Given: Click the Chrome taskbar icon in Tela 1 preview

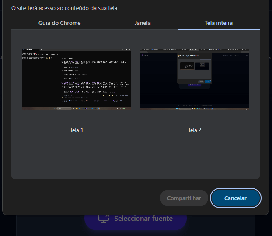Looking at the screenshot, I should [99, 108].
